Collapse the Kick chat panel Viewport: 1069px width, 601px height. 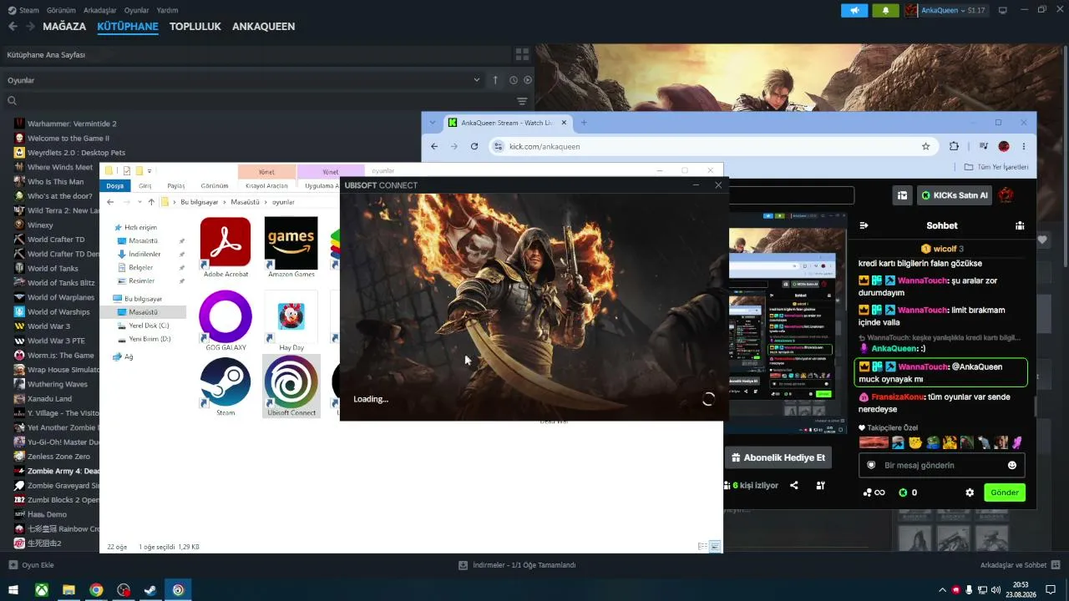click(864, 225)
